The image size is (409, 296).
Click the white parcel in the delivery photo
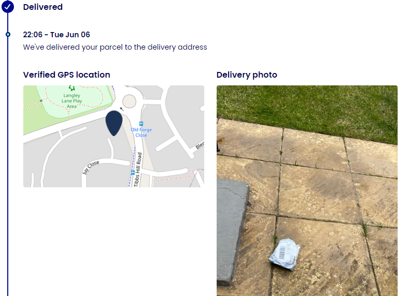point(284,254)
